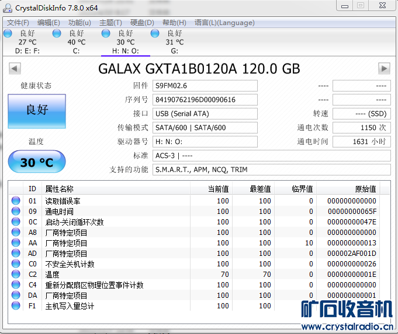Click the 原始值 column header
Image resolution: width=398 pixels, height=334 pixels.
click(348, 189)
